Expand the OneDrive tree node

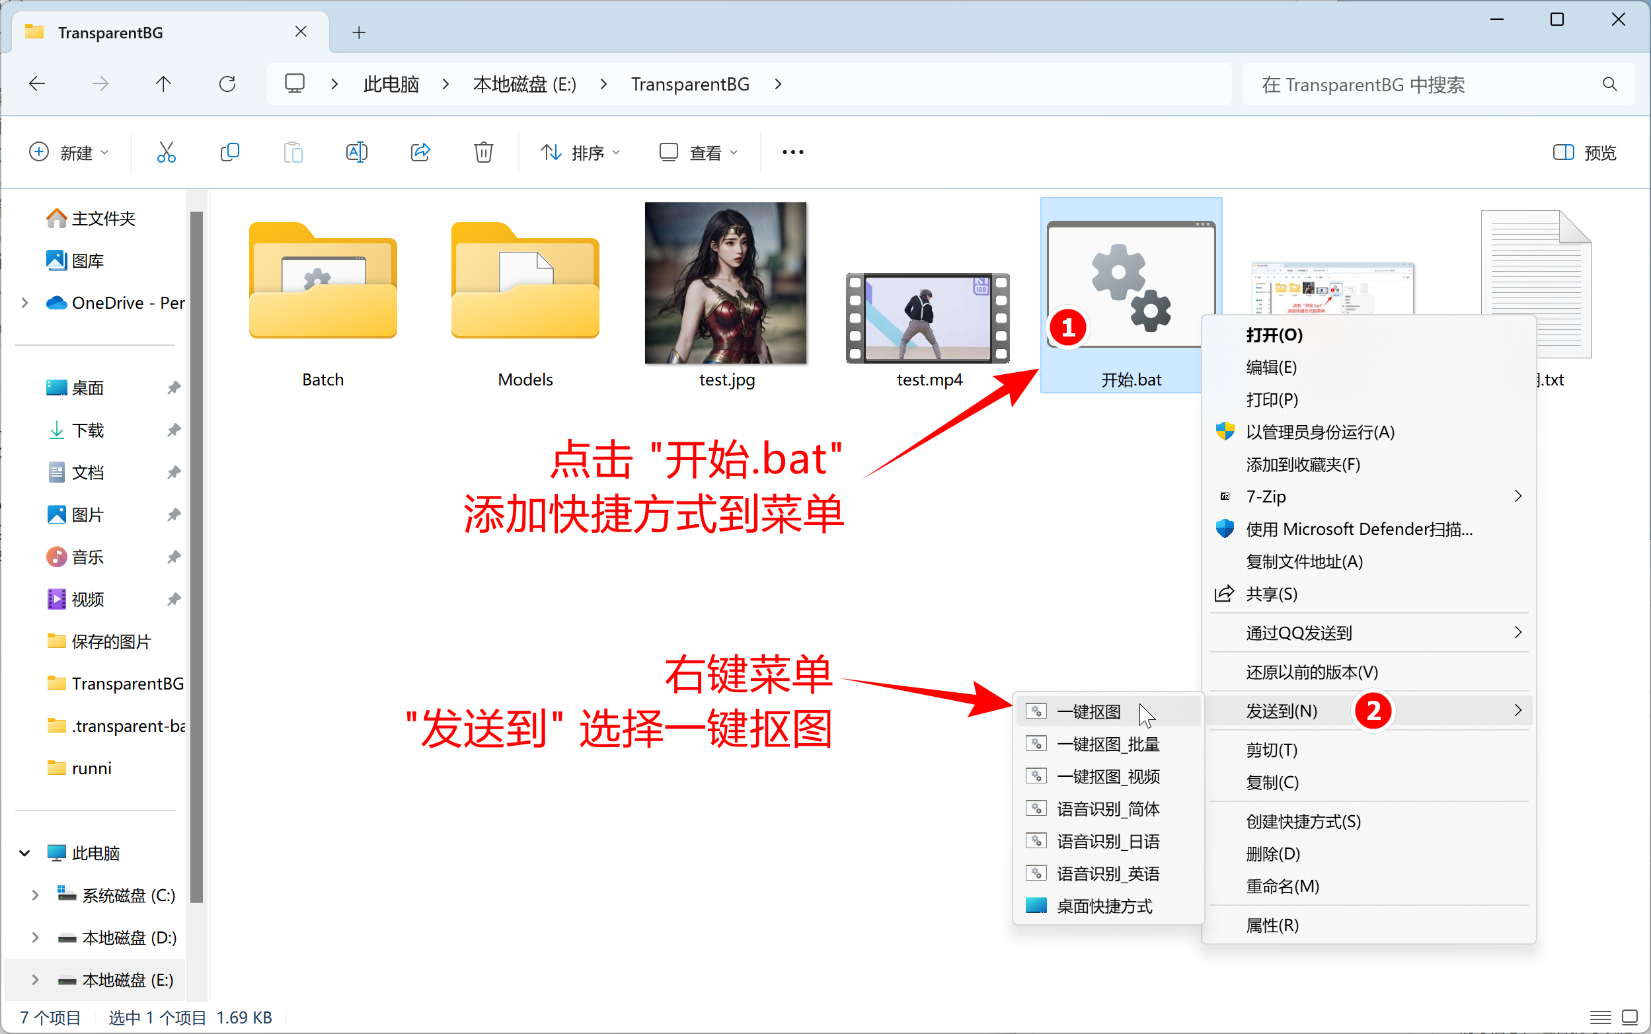click(x=24, y=302)
